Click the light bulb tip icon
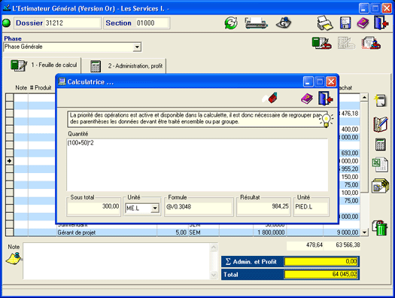395x298 pixels. 326,120
